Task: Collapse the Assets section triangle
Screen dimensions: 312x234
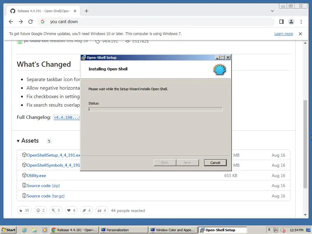Action: [18, 141]
